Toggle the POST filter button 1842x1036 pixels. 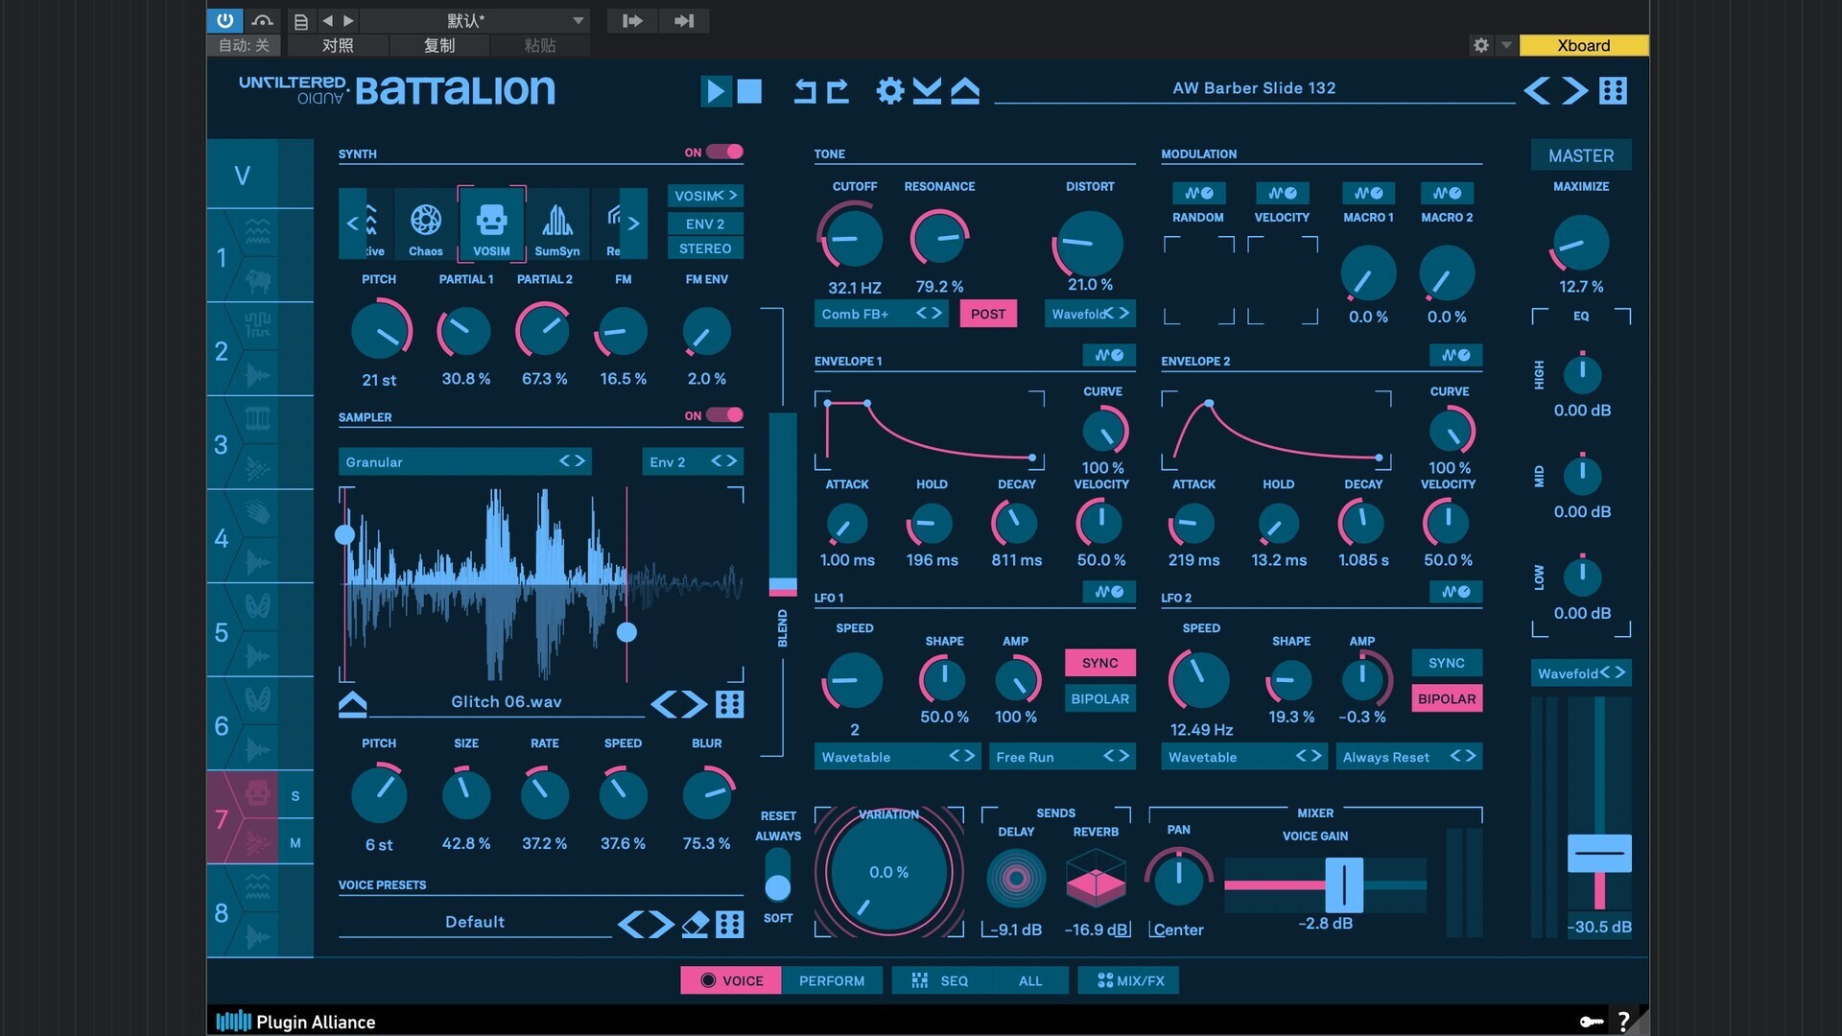988,314
